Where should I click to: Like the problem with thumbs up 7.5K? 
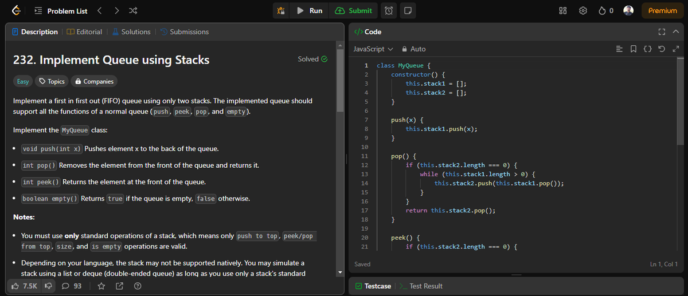24,286
